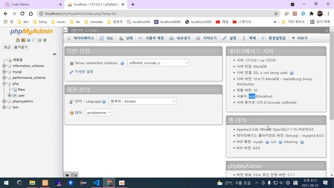Open a new browser tab

pos(133,4)
